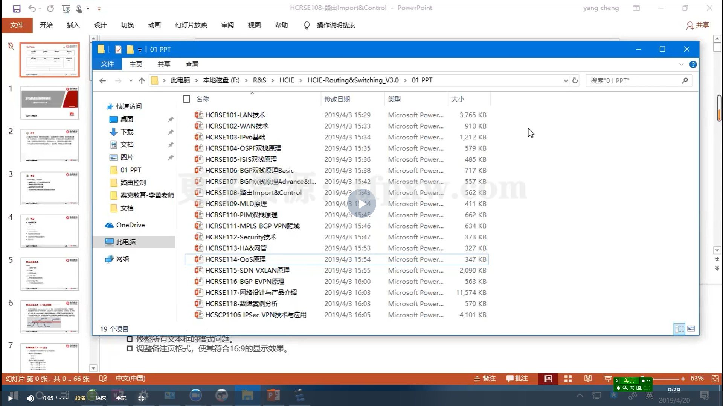Select slide 2 thumbnail in PowerPoint

pyautogui.click(x=50, y=145)
